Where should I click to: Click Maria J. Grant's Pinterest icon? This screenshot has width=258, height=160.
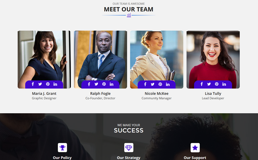click(48, 84)
